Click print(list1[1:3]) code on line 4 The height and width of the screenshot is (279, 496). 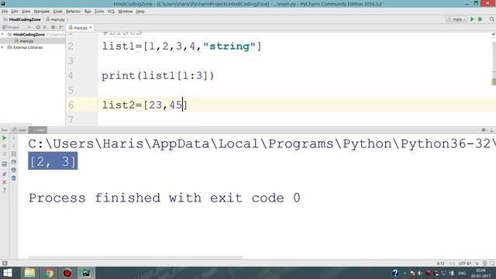(158, 76)
